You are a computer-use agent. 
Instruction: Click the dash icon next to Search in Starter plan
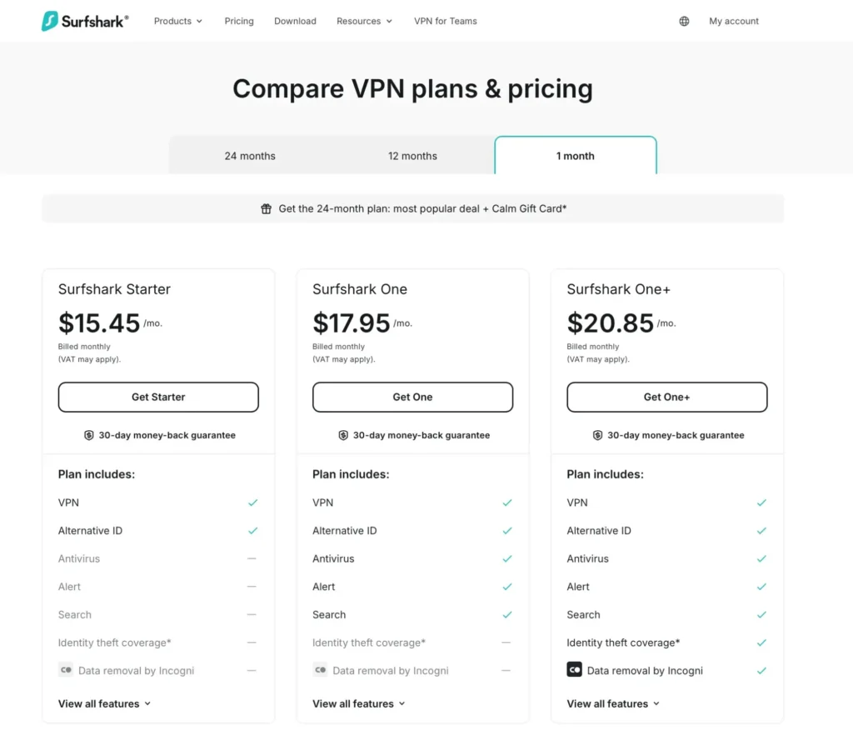(252, 614)
